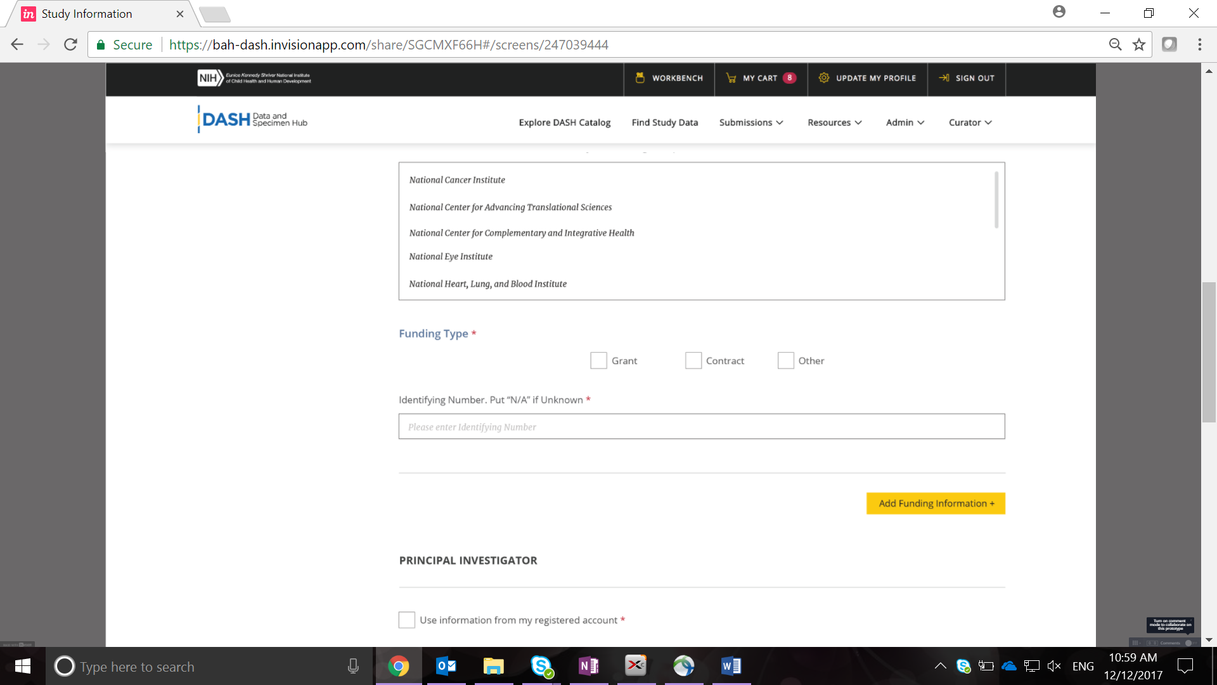Image resolution: width=1217 pixels, height=685 pixels.
Task: Click the Workbench icon in header
Action: [640, 78]
